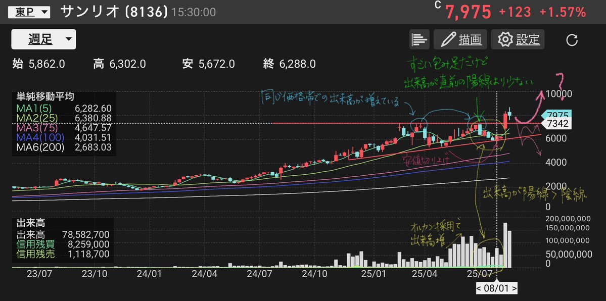Click the 単純移動平均 legend title
Viewport: 606px width, 301px height.
pyautogui.click(x=45, y=96)
